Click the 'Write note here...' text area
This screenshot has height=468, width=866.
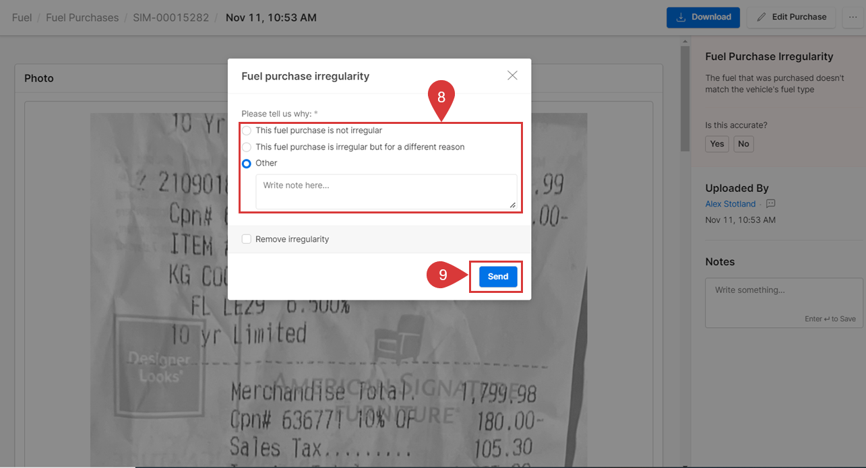point(386,192)
